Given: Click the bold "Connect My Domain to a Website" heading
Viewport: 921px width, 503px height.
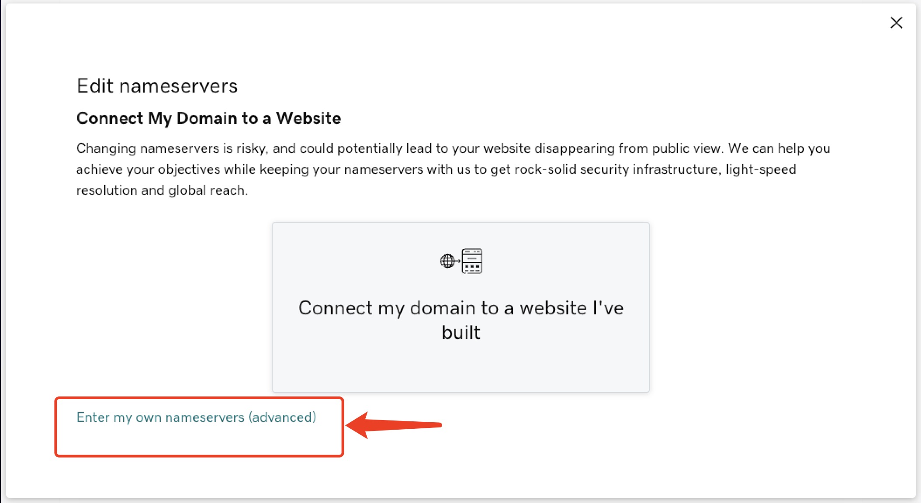Looking at the screenshot, I should 208,118.
